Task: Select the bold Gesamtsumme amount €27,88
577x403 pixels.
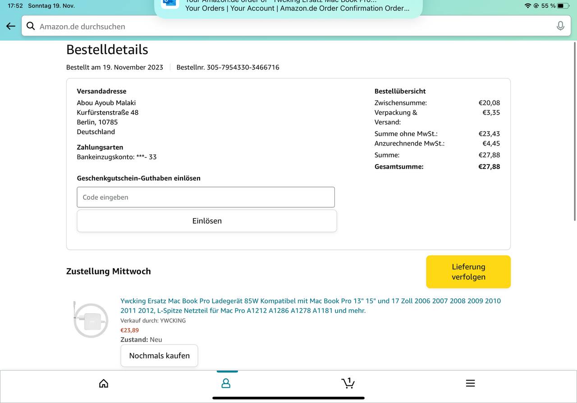Action: 489,166
